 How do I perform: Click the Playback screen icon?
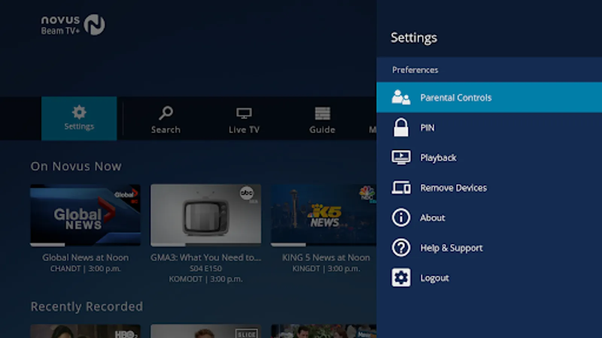(401, 157)
